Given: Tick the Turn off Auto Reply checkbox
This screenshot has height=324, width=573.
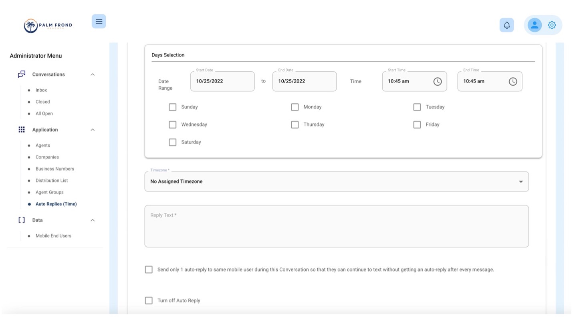Looking at the screenshot, I should pyautogui.click(x=149, y=300).
